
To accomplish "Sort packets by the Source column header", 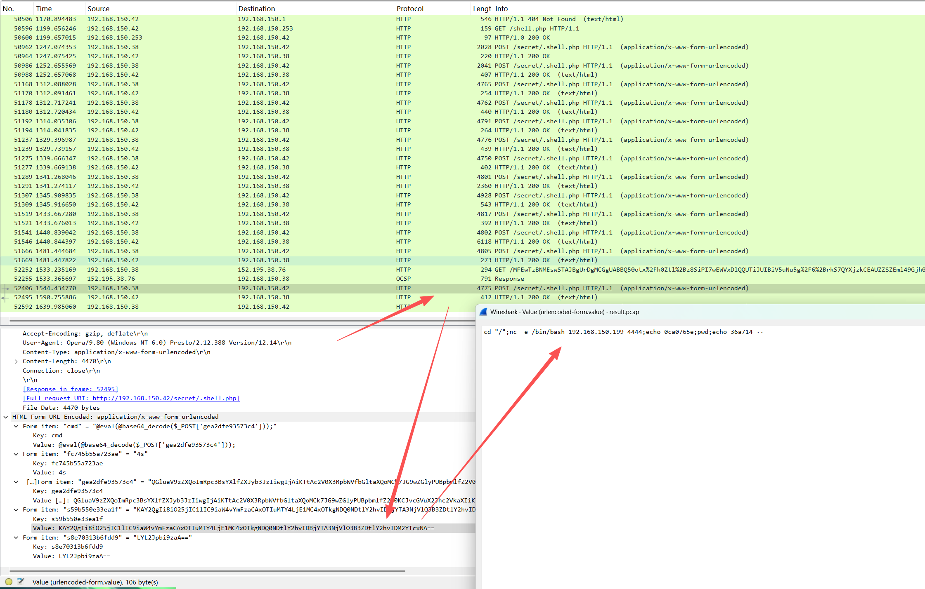I will point(98,9).
